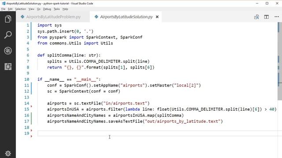Select the AirportsByLatitudeSolution.py tab
Viewport: 282px width, 158px height.
[x=126, y=17]
